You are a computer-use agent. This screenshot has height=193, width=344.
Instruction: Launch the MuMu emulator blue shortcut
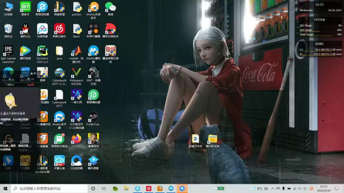click(93, 54)
